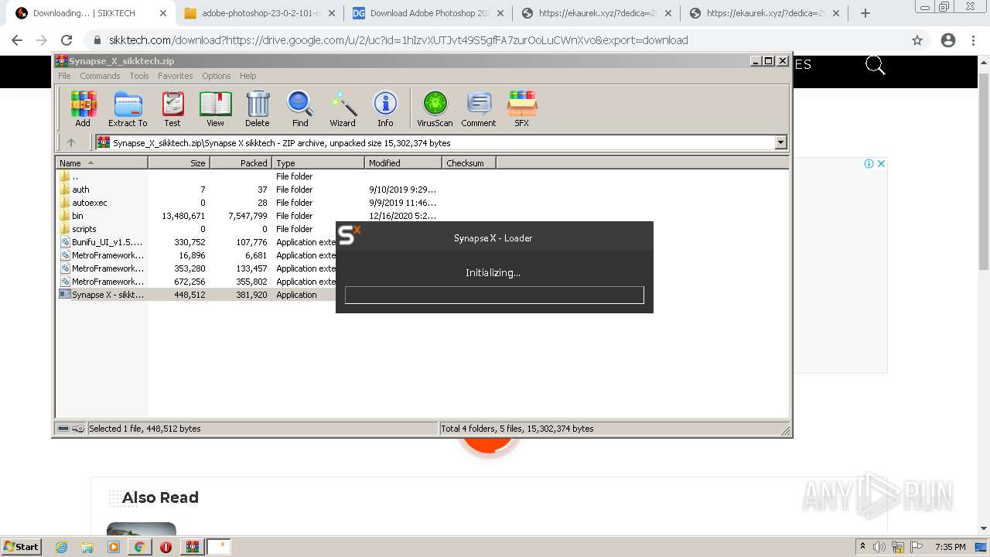Open Chrome three-dot menu
990x557 pixels.
pyautogui.click(x=973, y=40)
